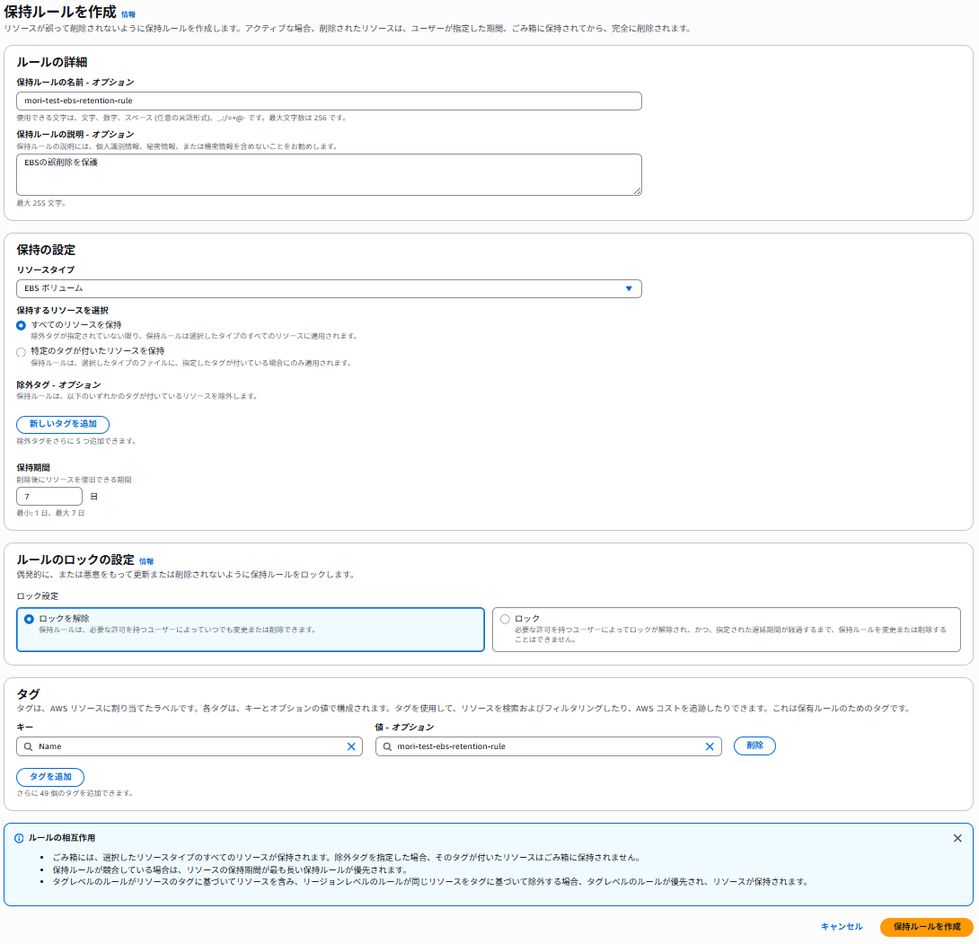
Task: Click the 保持ルールを作成 orange button
Action: [x=926, y=926]
